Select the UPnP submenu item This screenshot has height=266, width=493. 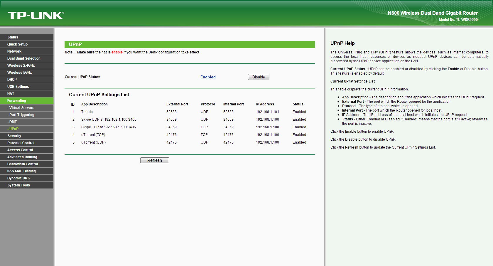point(27,129)
